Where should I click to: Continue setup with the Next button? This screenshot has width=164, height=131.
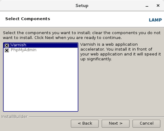coord(116,123)
